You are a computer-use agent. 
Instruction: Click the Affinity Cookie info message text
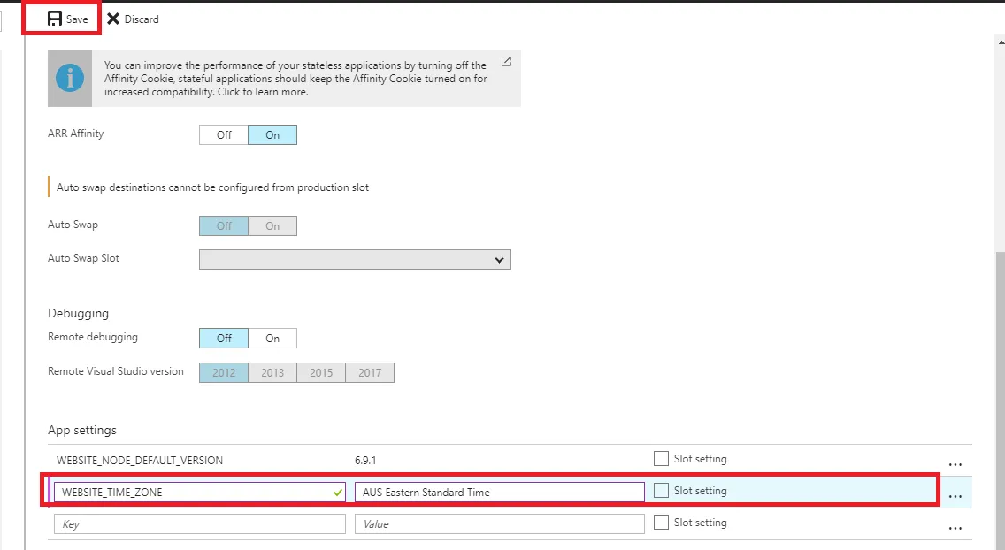point(295,78)
